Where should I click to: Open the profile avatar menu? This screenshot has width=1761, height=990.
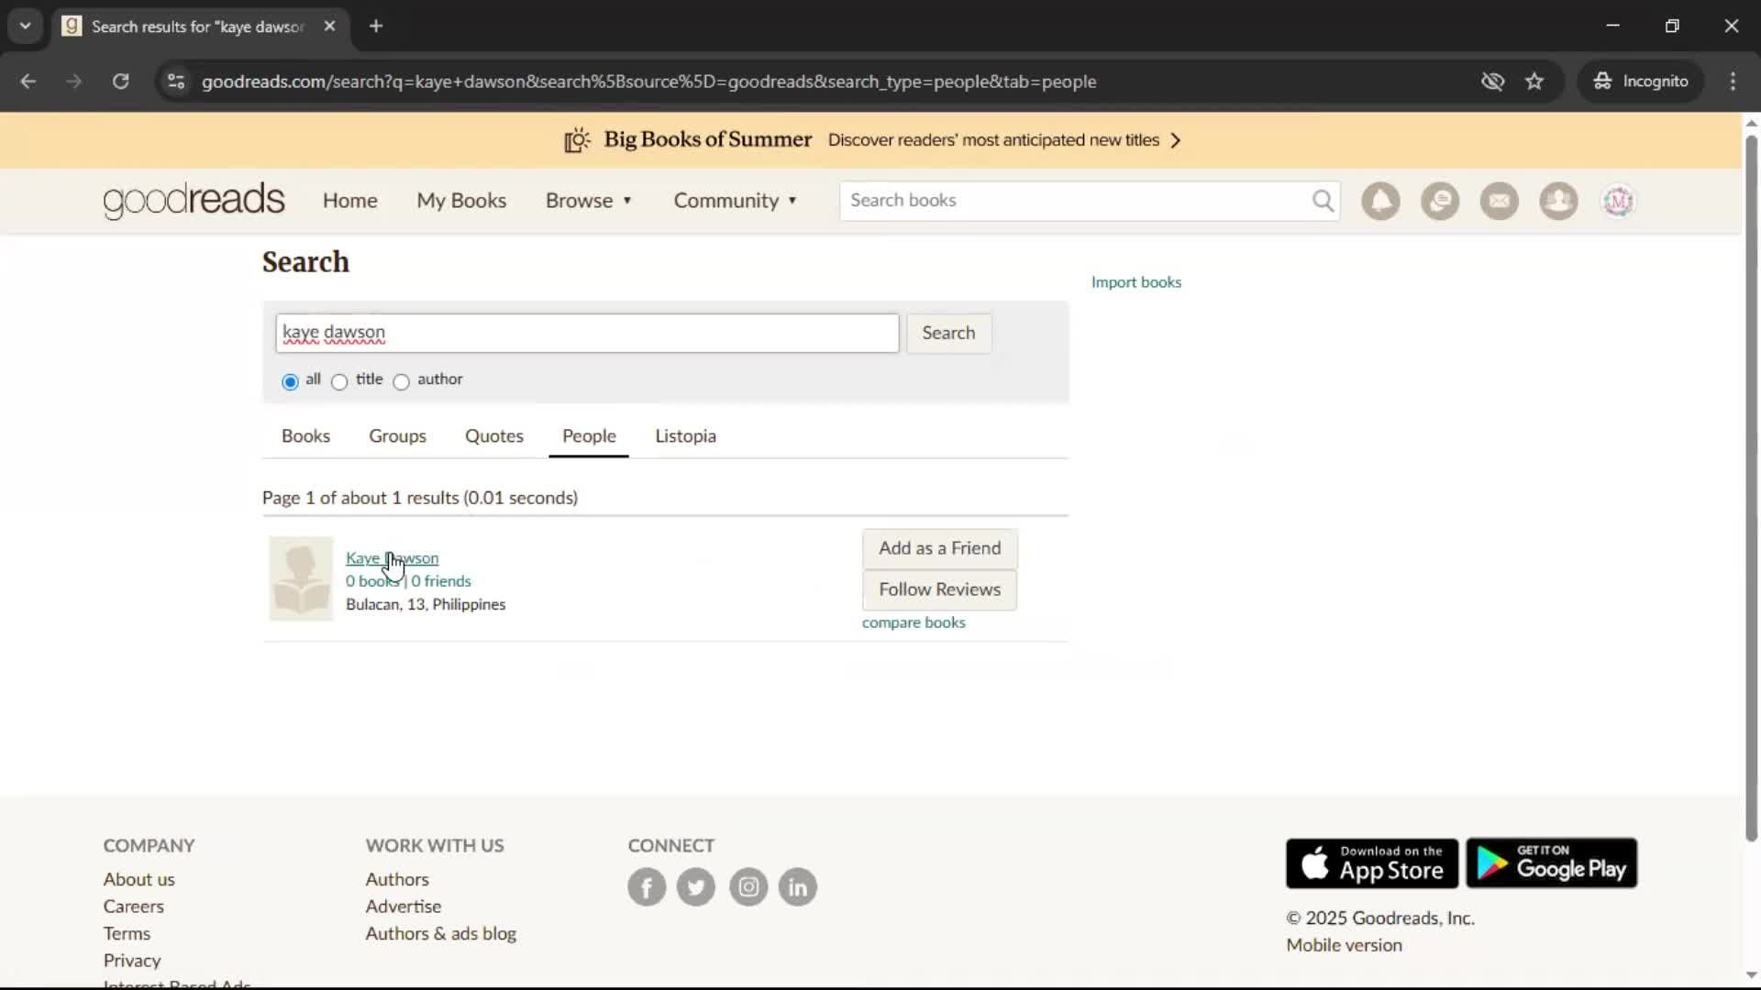tap(1618, 201)
